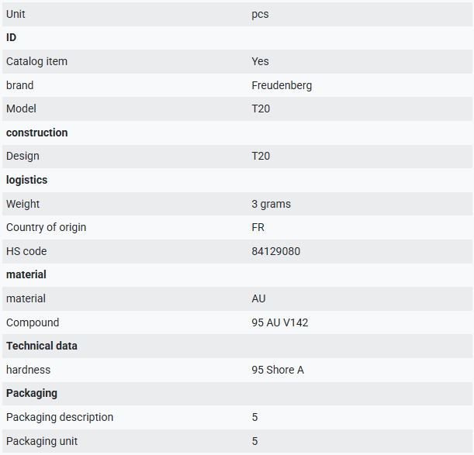Viewport: 474px width, 455px height.
Task: Click the Model T20 value
Action: (x=261, y=109)
